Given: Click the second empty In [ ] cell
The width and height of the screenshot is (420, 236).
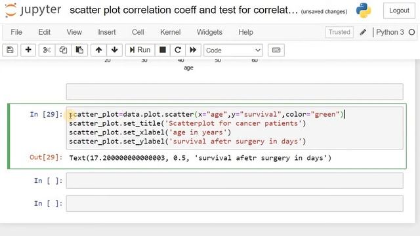Looking at the screenshot, I should point(235,203).
